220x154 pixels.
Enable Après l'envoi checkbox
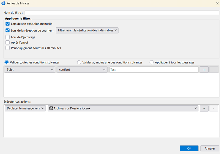click(x=8, y=43)
